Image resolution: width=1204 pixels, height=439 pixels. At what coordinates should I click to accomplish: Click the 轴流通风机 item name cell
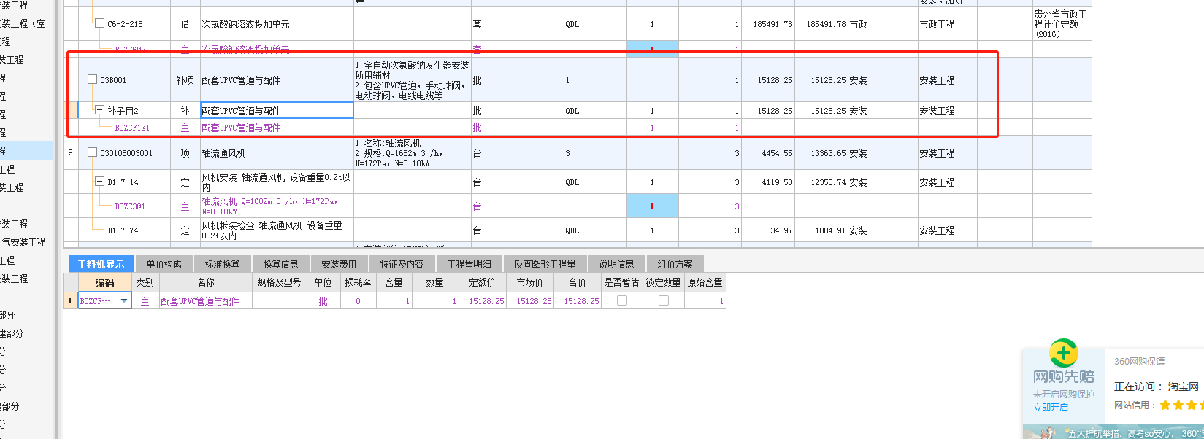277,153
